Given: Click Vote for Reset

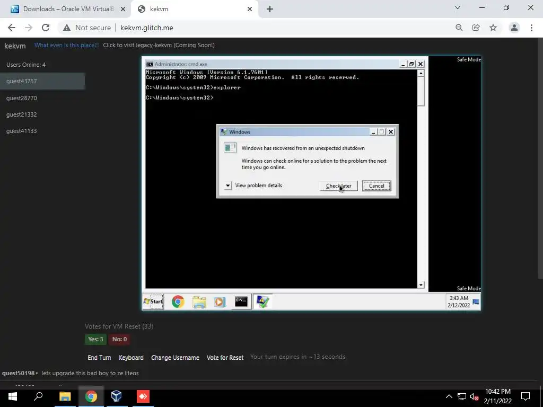Looking at the screenshot, I should pos(225,358).
